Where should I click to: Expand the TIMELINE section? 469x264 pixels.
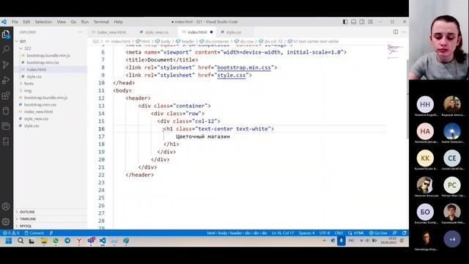28,219
